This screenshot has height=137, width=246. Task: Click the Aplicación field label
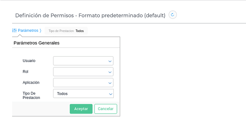[x=31, y=83]
